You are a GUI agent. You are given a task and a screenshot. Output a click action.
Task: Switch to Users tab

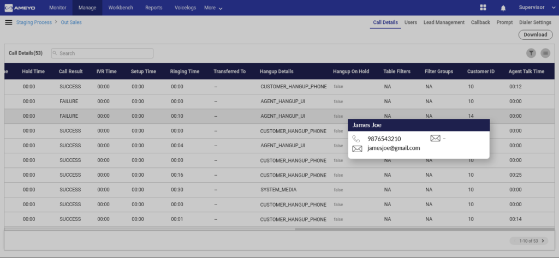point(411,22)
